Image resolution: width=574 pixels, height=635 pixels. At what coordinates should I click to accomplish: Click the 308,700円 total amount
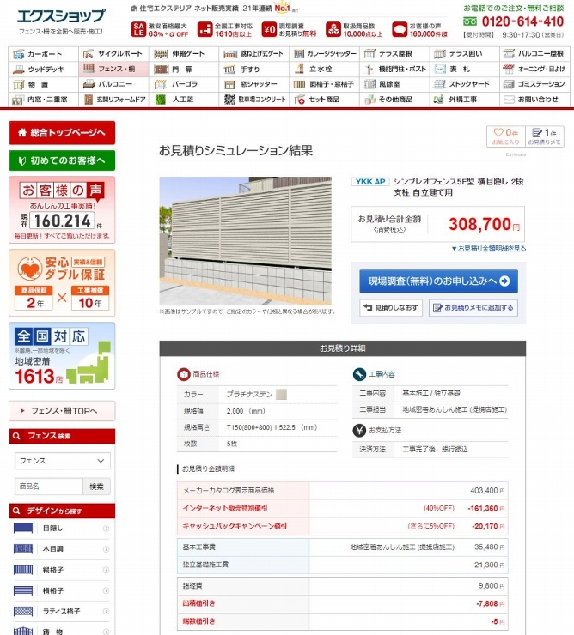(x=484, y=224)
